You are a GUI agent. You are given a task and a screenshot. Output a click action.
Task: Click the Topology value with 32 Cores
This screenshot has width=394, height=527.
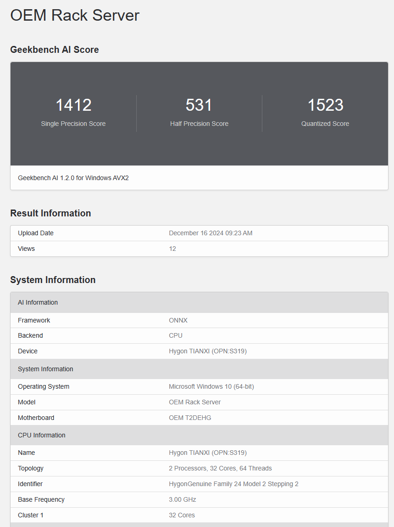[x=220, y=468]
